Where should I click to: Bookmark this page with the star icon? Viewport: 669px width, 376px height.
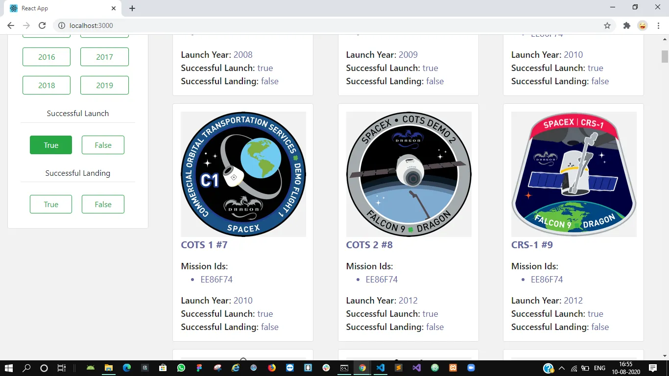pos(607,25)
